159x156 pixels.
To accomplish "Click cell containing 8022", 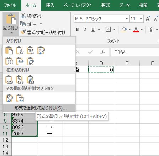I will pyautogui.click(x=24, y=127).
